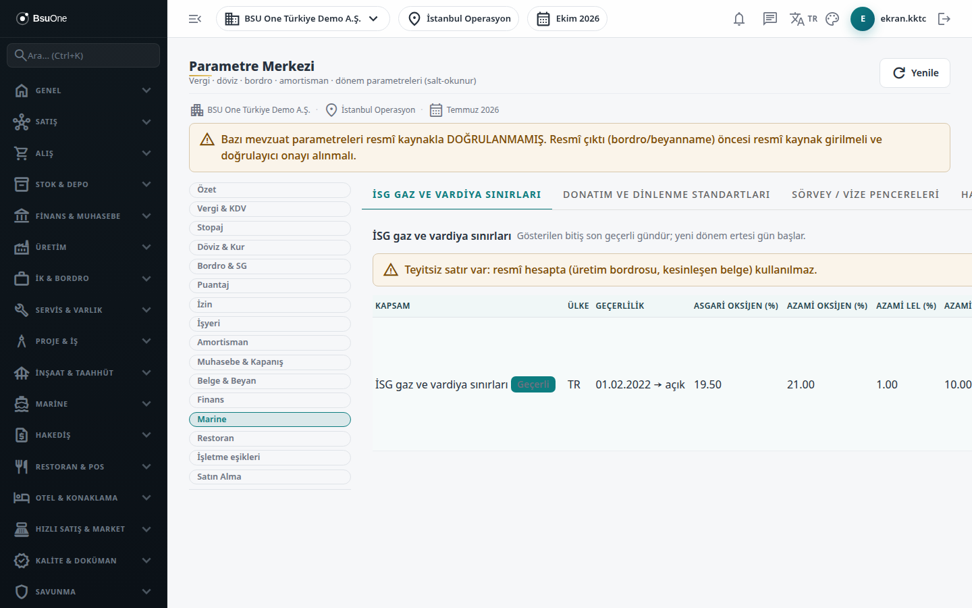
Task: Switch to İSG Gaz ve Vardiya Sınırları tab
Action: (457, 195)
